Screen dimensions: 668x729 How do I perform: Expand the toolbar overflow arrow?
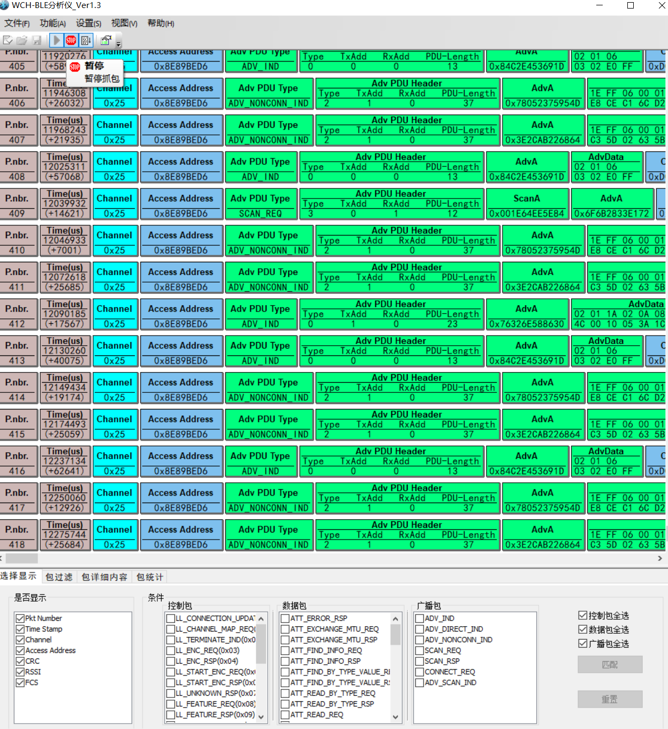118,43
